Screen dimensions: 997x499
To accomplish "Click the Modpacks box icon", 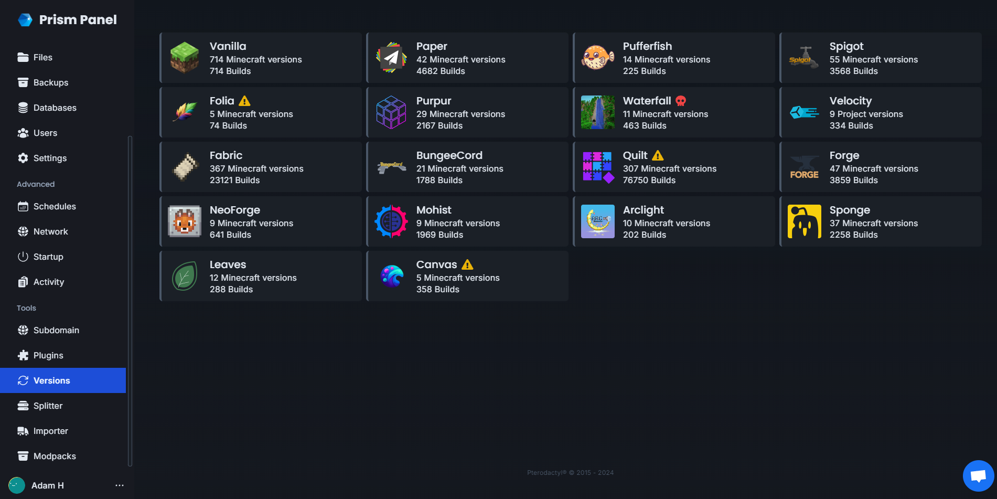I will [23, 456].
